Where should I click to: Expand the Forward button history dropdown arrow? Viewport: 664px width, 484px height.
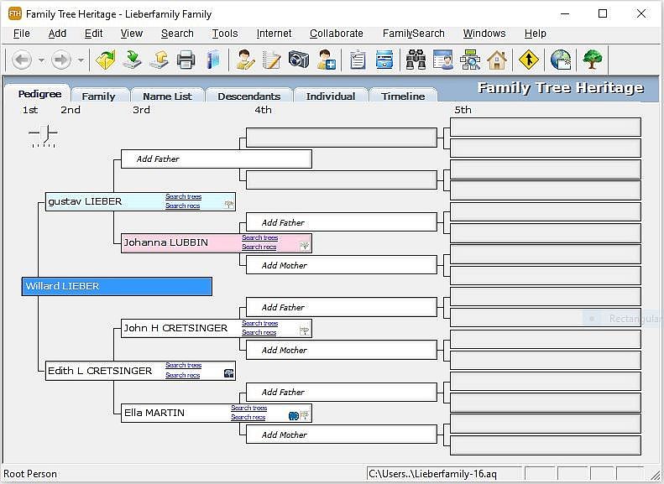click(81, 60)
